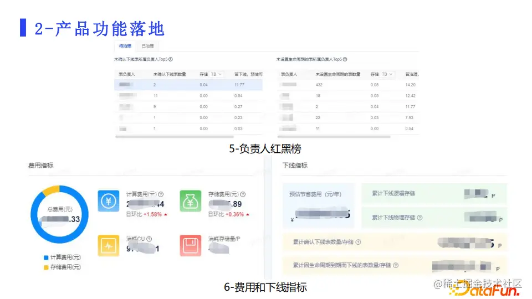This screenshot has width=532, height=299.
Task: Click cell 0.03 in left table's last row
Action: click(238, 129)
